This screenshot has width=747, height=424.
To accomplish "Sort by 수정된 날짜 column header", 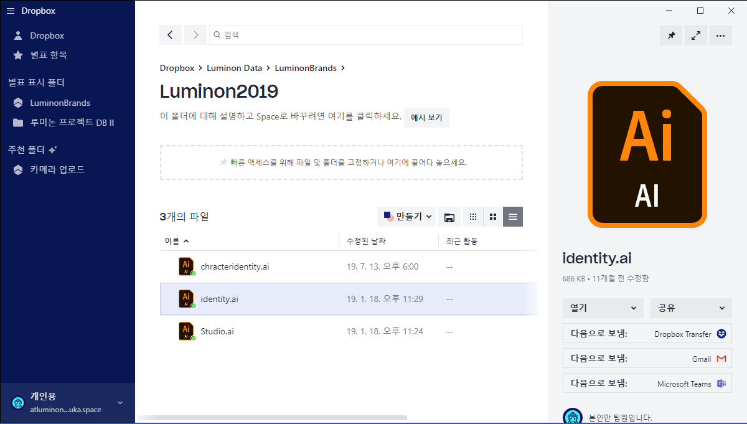I will pos(366,241).
